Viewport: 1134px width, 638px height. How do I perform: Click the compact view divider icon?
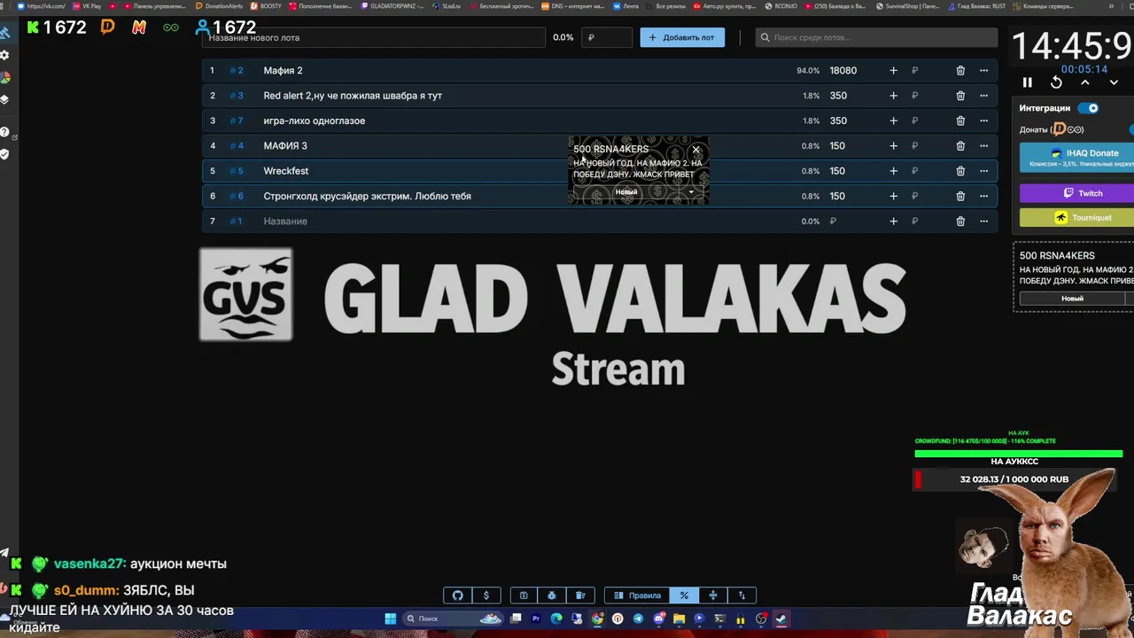(713, 595)
